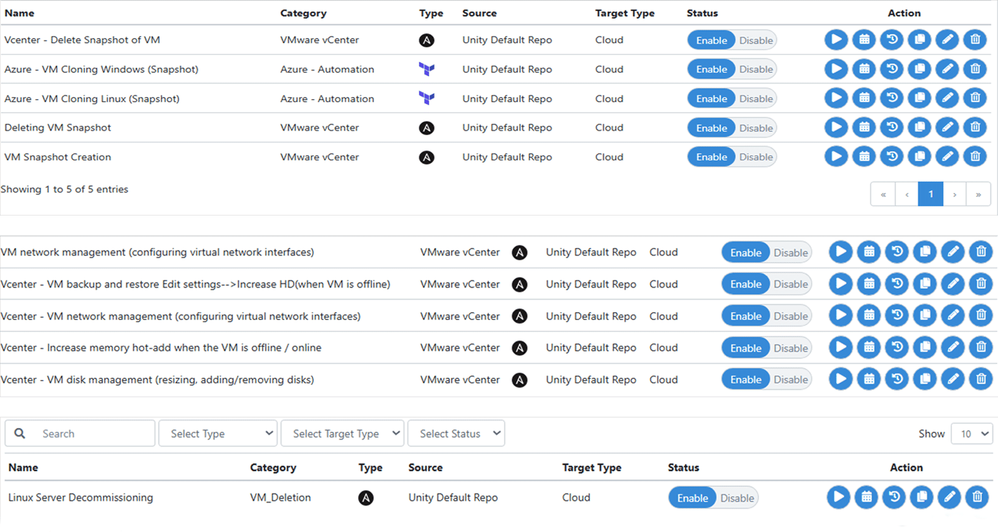Open the Select Type dropdown
This screenshot has height=532, width=998.
218,434
